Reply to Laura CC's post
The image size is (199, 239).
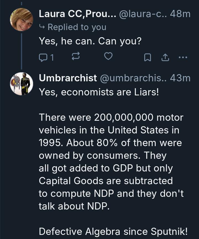[x=43, y=57]
